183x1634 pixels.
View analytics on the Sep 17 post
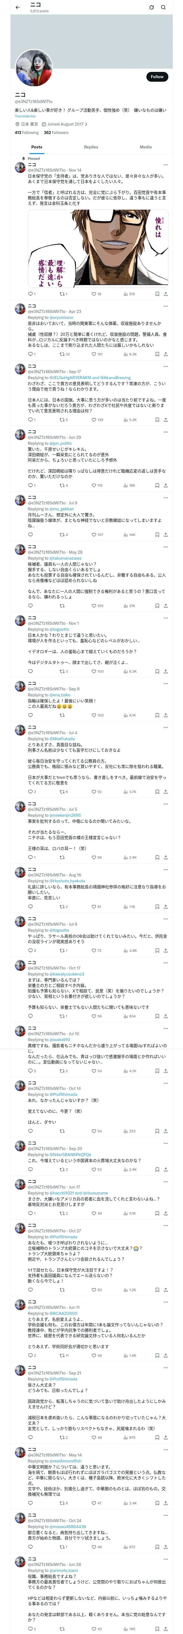[126, 420]
